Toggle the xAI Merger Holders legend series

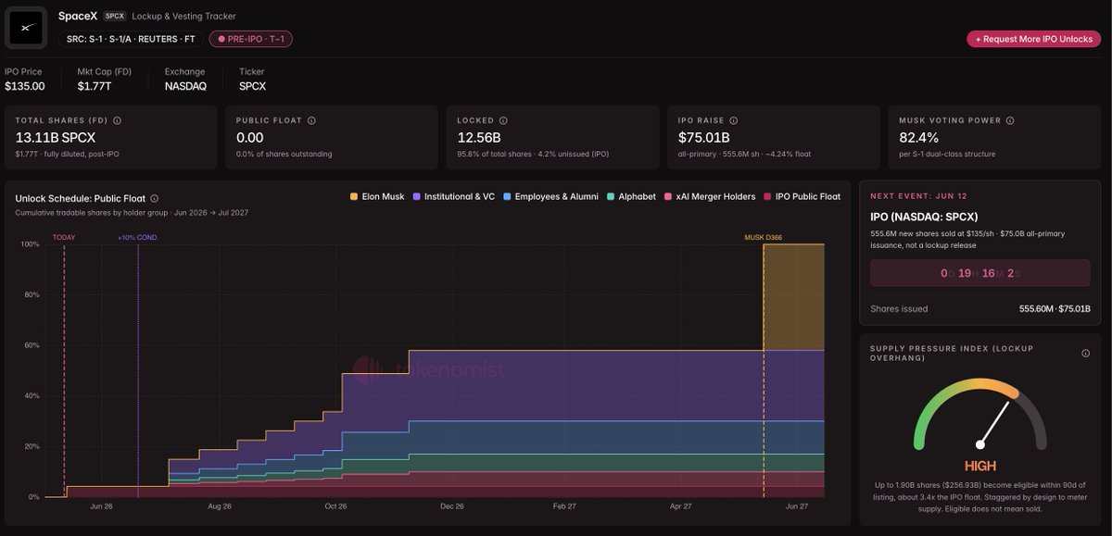tap(709, 196)
